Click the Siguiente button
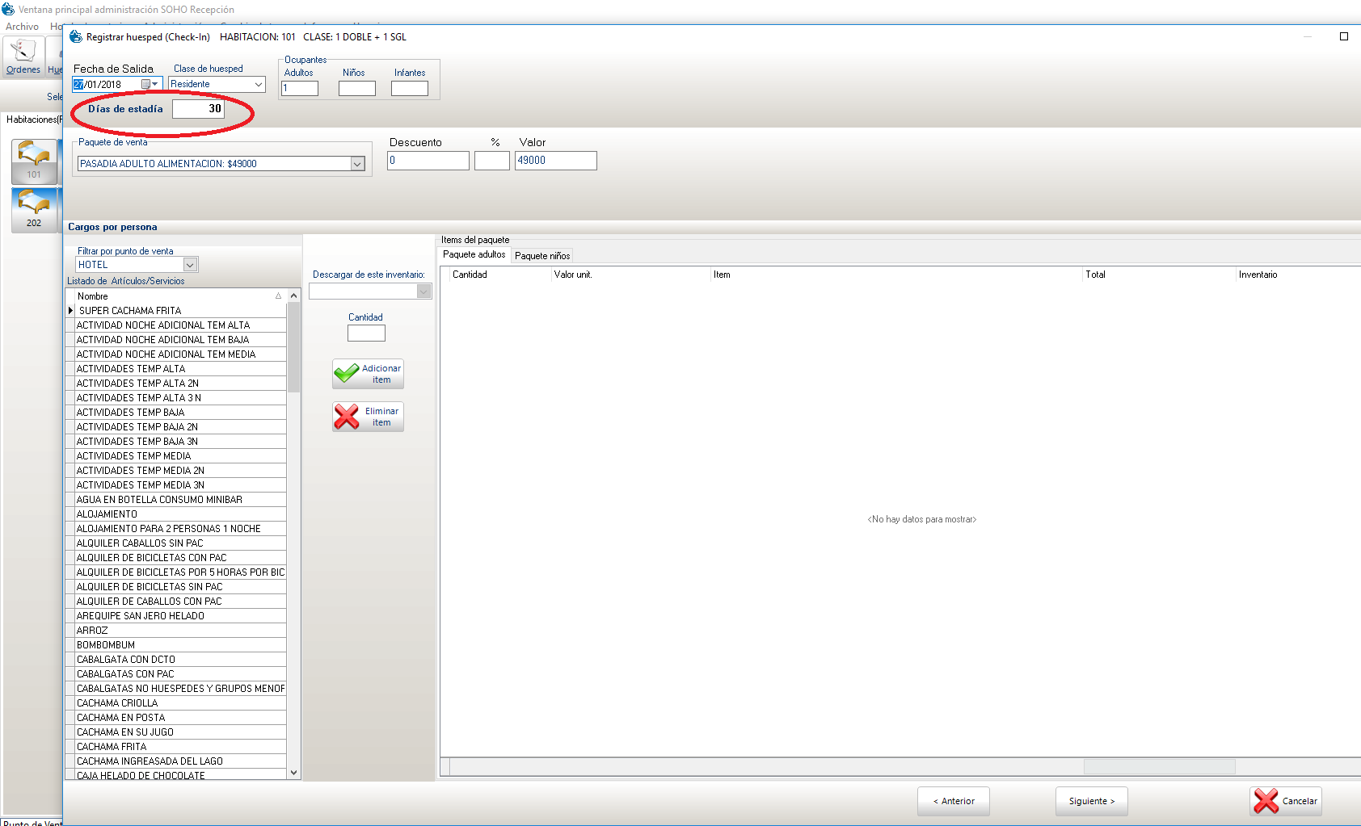 1091,801
